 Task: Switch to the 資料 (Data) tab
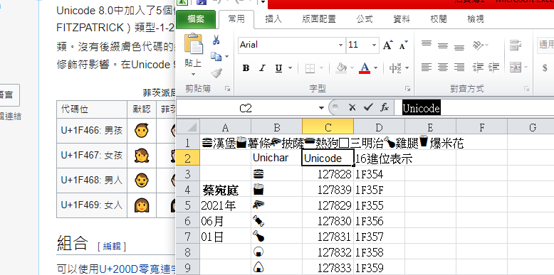pyautogui.click(x=401, y=19)
